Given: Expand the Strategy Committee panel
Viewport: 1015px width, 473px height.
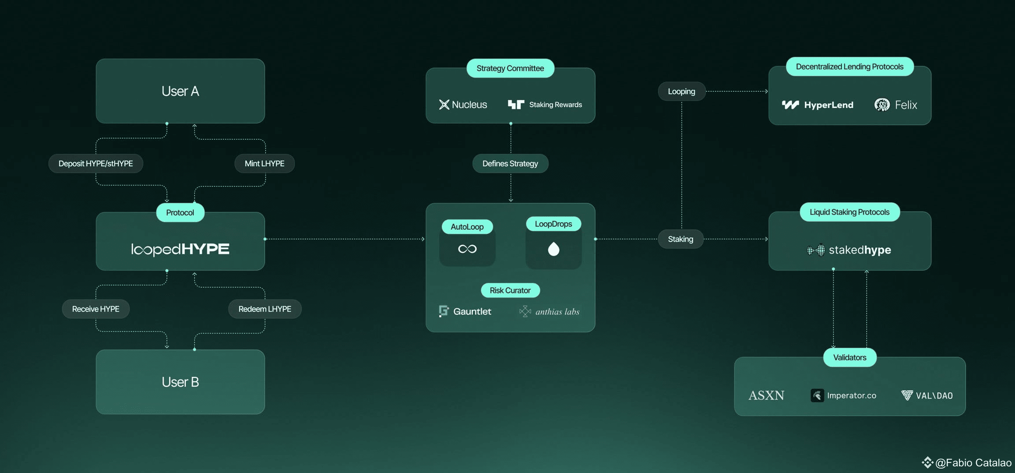Looking at the screenshot, I should (510, 68).
